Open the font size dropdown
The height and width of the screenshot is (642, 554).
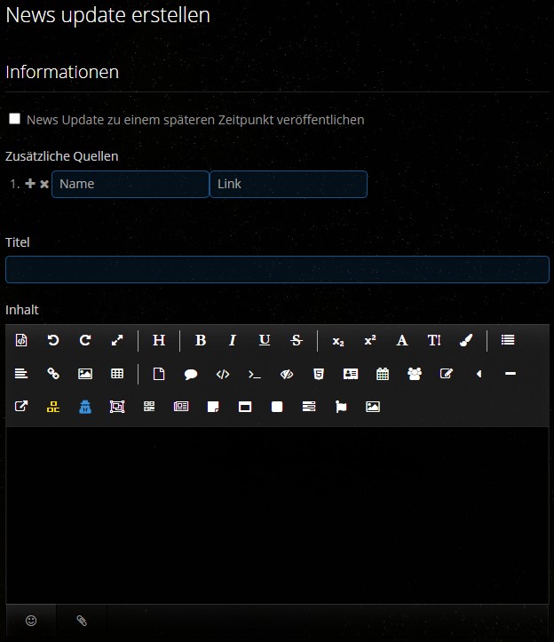pyautogui.click(x=434, y=340)
